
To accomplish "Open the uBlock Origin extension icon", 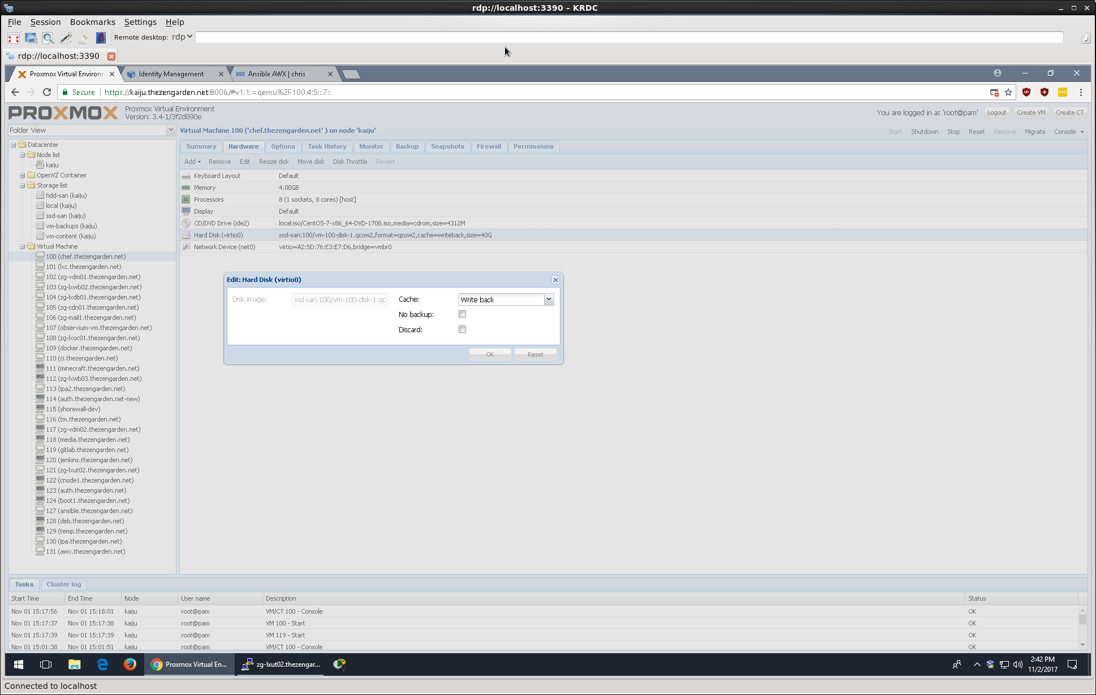I will (x=1026, y=92).
